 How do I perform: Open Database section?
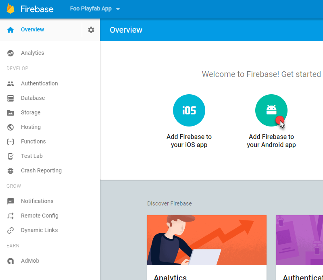pyautogui.click(x=33, y=98)
